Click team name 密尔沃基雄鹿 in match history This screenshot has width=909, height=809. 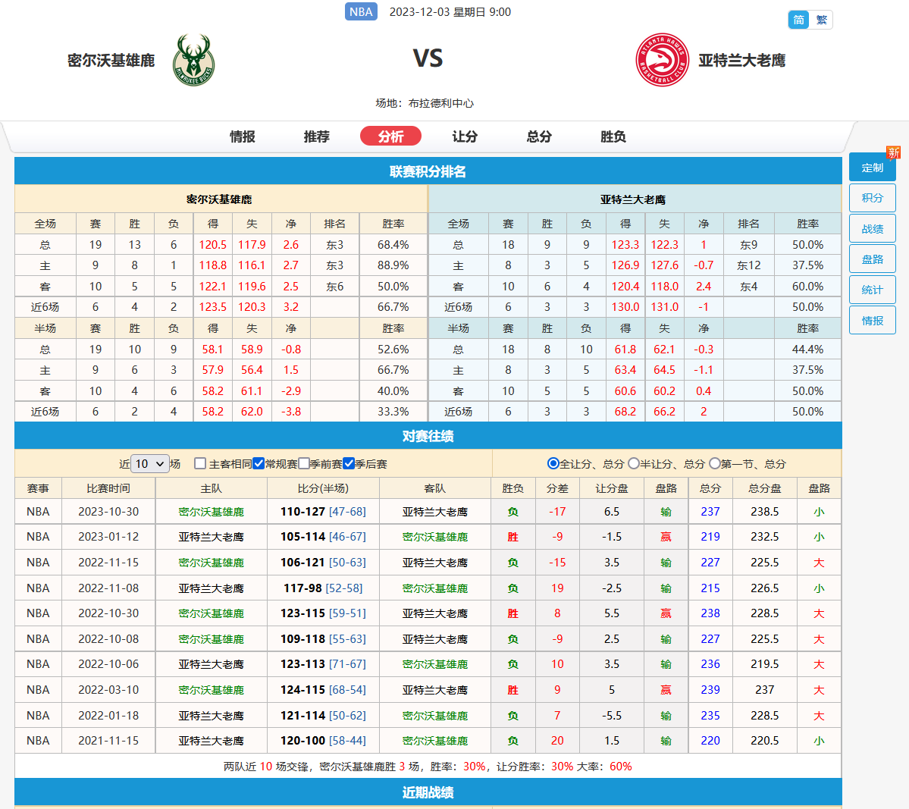coord(212,511)
